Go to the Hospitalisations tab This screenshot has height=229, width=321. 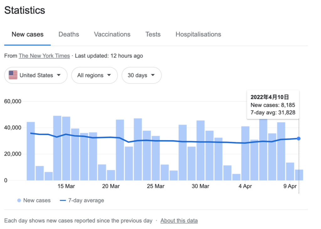pyautogui.click(x=198, y=34)
